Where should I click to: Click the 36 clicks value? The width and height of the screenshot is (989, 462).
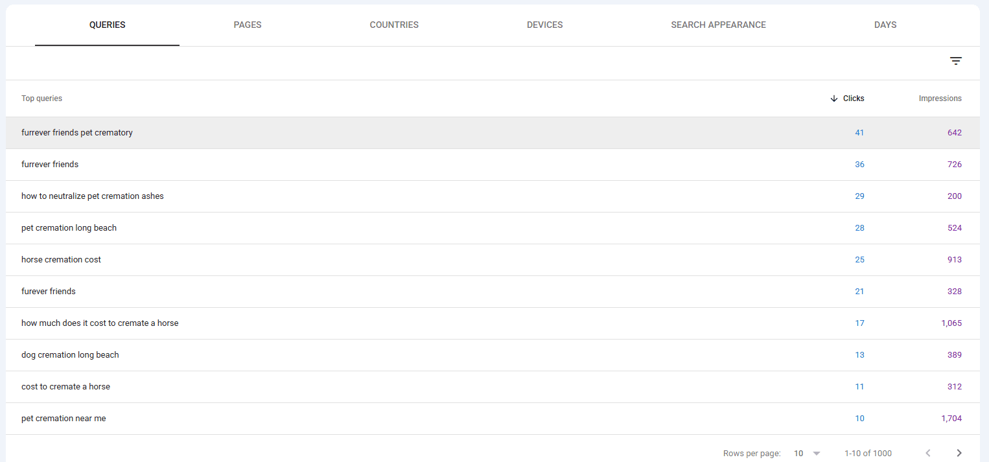(x=859, y=165)
